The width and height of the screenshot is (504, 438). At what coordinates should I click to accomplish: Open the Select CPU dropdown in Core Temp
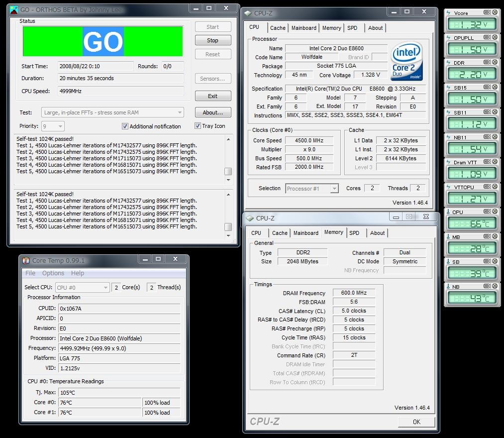point(105,288)
